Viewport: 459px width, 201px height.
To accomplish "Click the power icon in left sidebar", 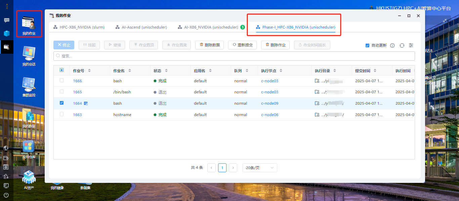I will (6, 195).
